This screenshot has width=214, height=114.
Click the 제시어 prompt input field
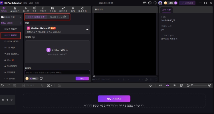coord(57,72)
